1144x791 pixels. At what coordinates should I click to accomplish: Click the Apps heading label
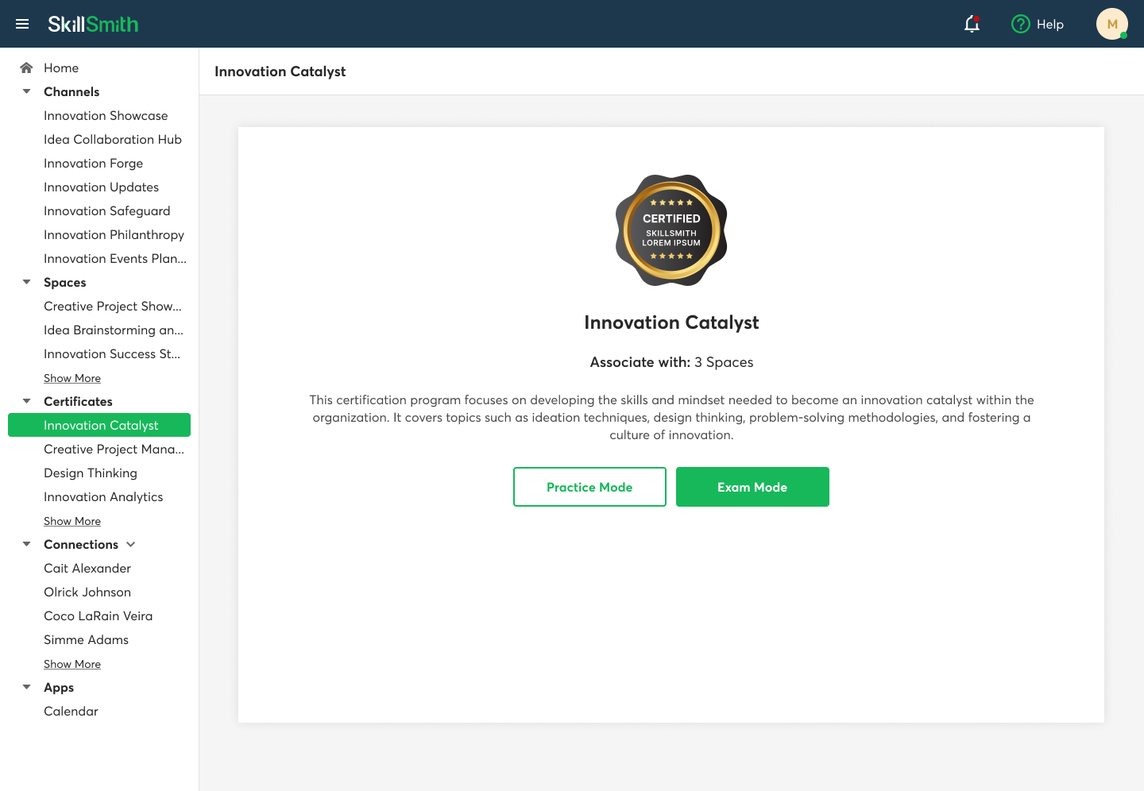[x=59, y=687]
